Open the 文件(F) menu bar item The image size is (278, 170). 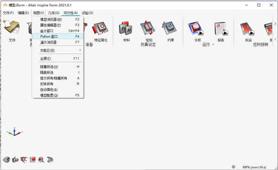pyautogui.click(x=8, y=13)
